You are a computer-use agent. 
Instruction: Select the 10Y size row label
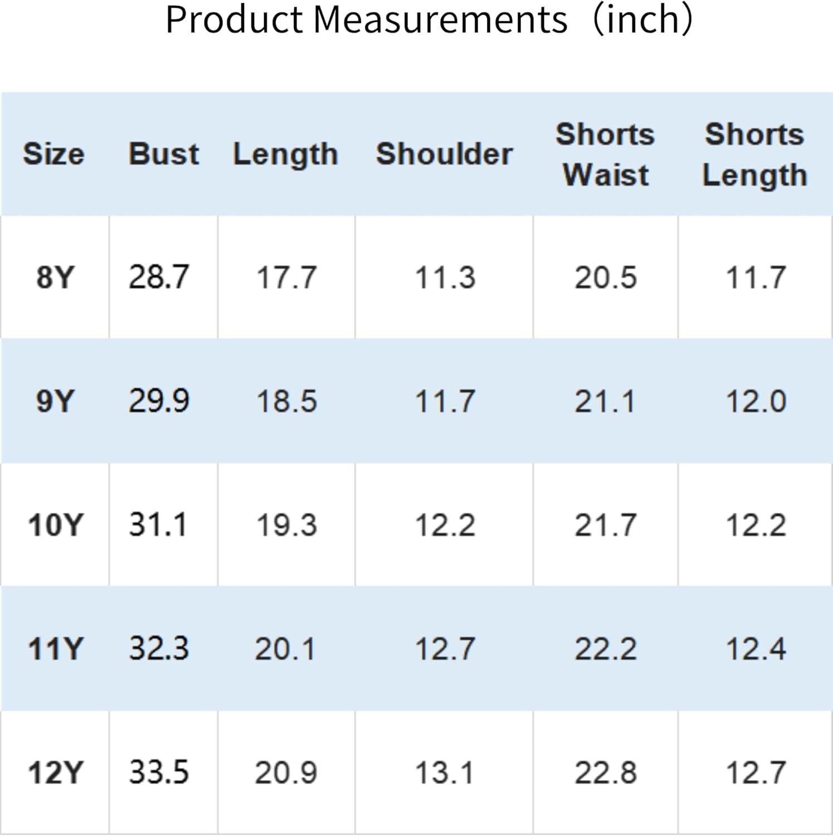(x=55, y=525)
